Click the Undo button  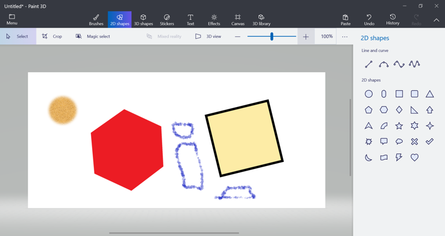pyautogui.click(x=369, y=20)
